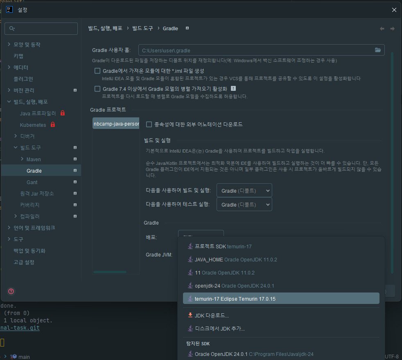Open the 빌드 및 실행 Gradle dropdown

point(244,190)
